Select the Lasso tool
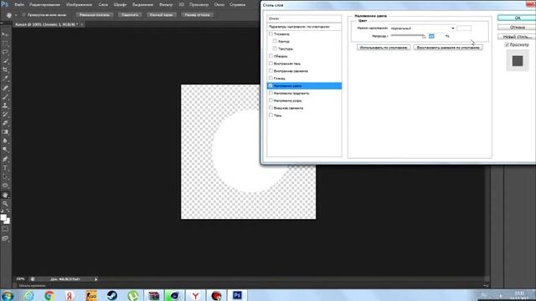536x301 pixels. 5,52
